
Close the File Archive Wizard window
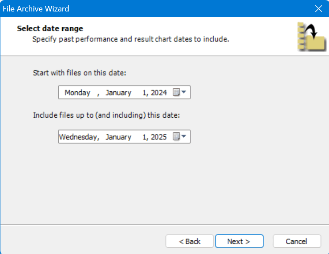pyautogui.click(x=318, y=8)
